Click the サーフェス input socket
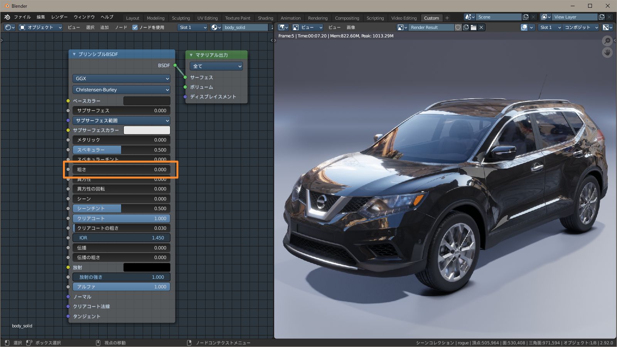Screen dimensions: 617x347 pyautogui.click(x=185, y=77)
